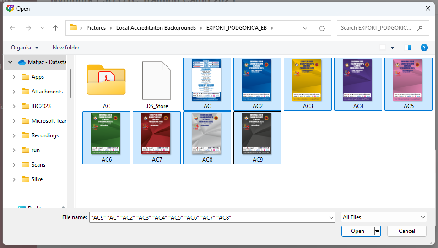Refresh the current folder view

(322, 28)
